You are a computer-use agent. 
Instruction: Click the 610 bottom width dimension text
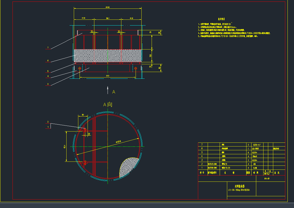(108, 75)
